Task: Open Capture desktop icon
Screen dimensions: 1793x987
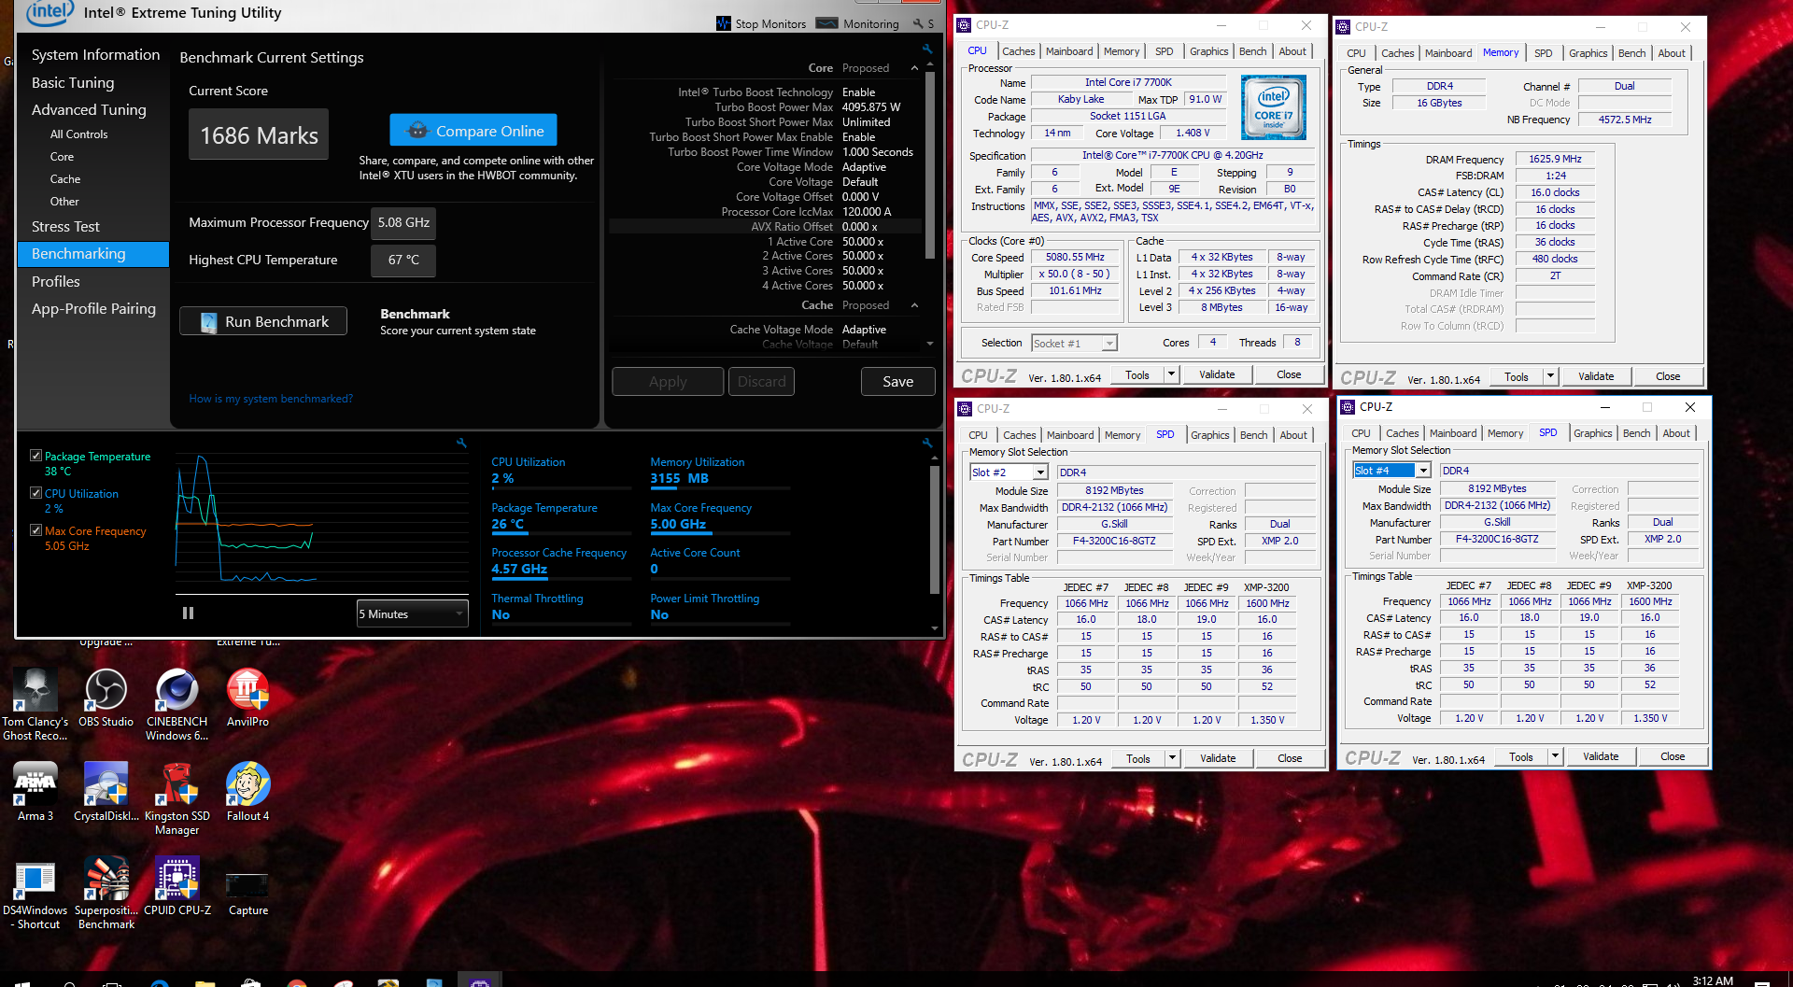Action: coord(247,886)
